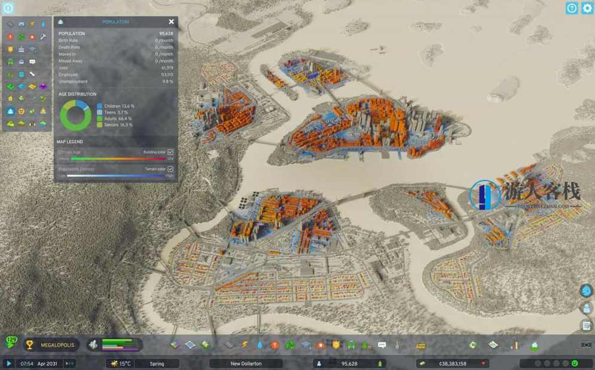Open the Garbage recycling service menu
Viewport: 595px width, 370px height.
pyautogui.click(x=291, y=345)
